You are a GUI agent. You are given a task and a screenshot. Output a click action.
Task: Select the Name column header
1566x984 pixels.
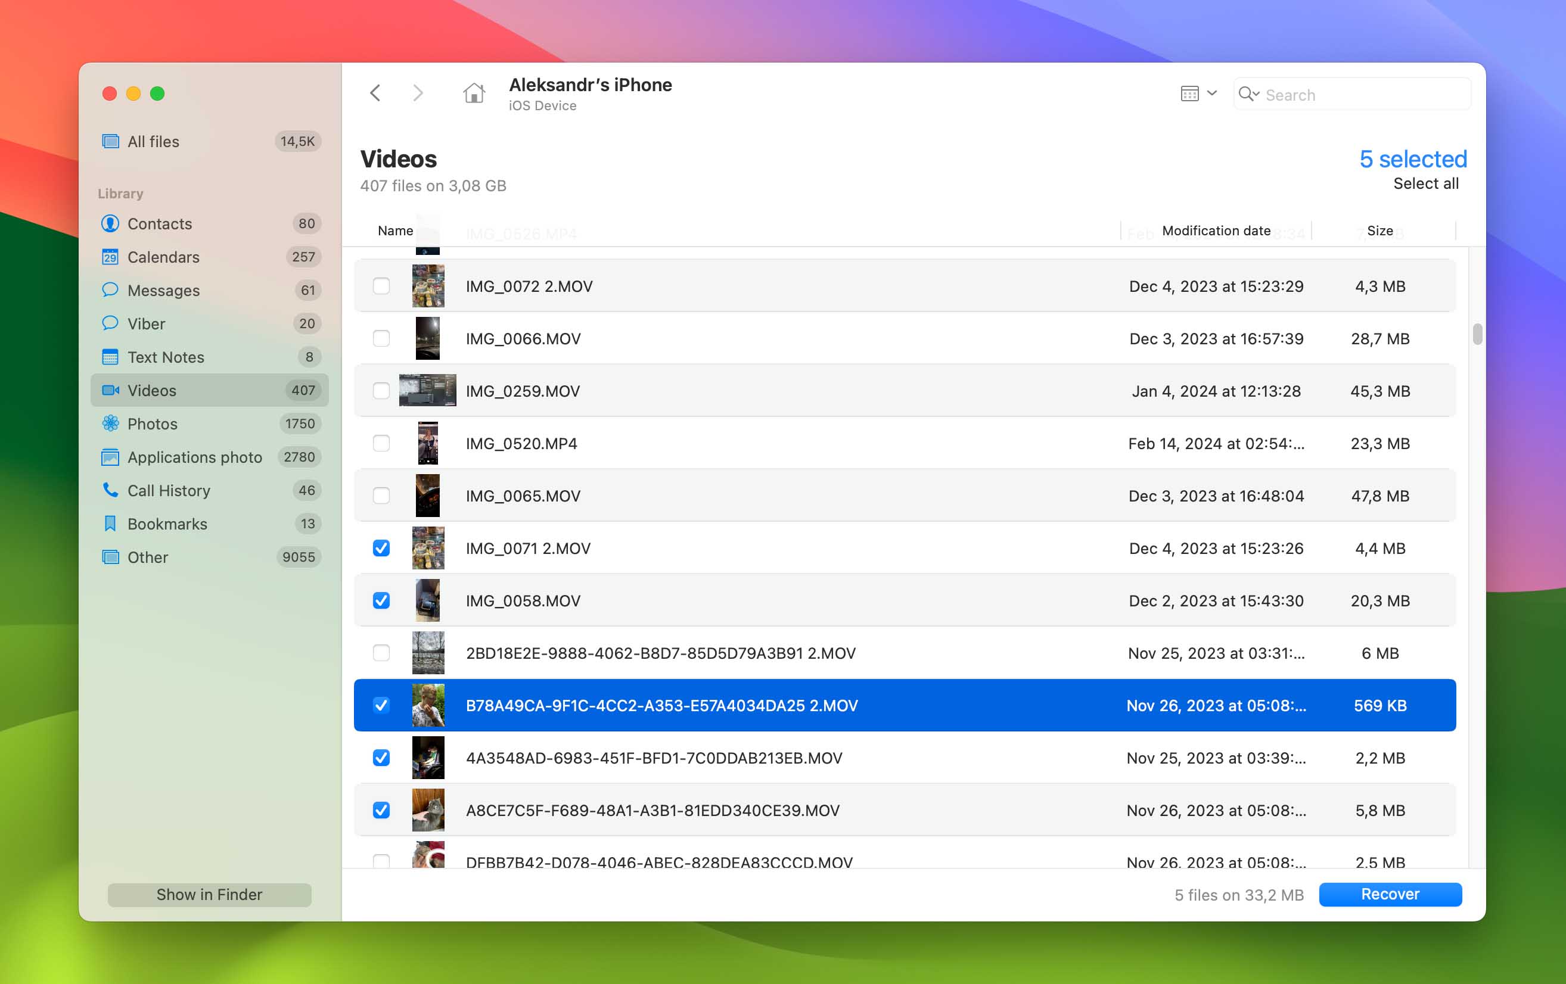pos(396,231)
